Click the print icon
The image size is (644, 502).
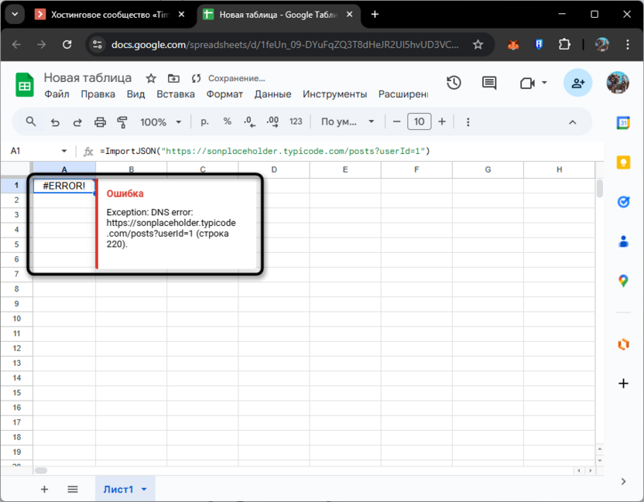(x=99, y=121)
